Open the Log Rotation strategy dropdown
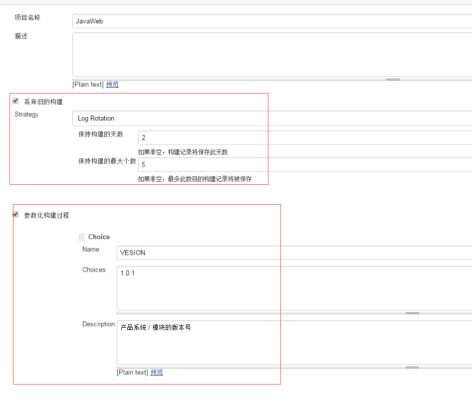The image size is (472, 401). [x=272, y=119]
